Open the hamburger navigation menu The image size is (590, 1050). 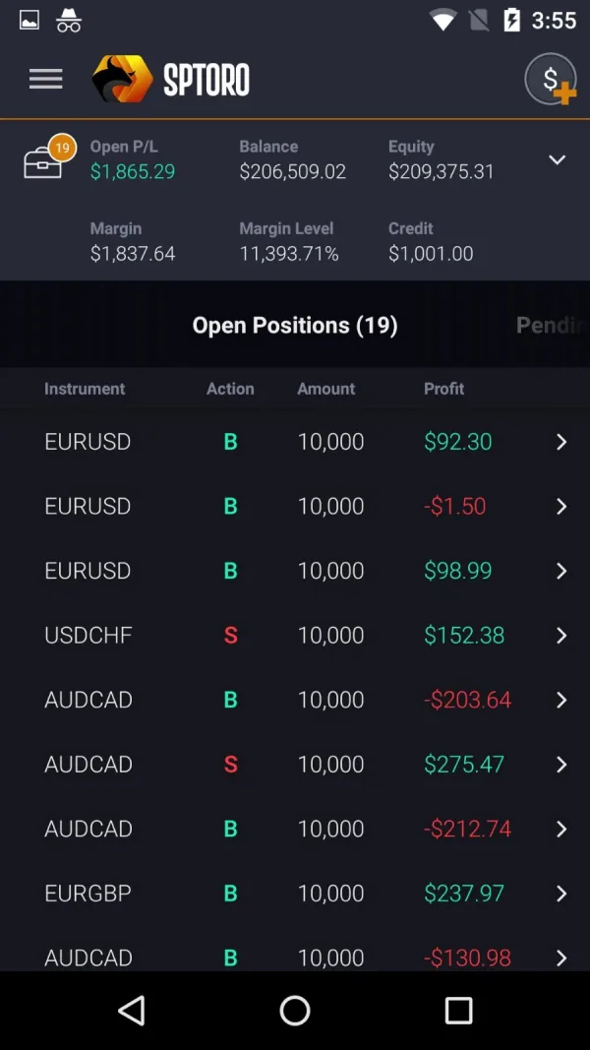pyautogui.click(x=45, y=80)
